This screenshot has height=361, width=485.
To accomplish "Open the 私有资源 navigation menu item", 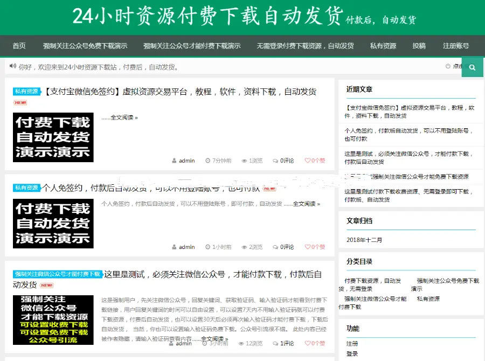I will pos(383,46).
